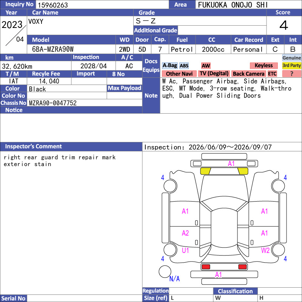Click the note text starting W Ac
302x302 pixels.
pos(227,88)
